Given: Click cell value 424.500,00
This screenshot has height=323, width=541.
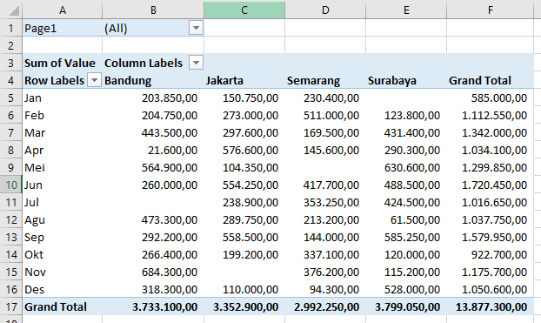Looking at the screenshot, I should (412, 202).
